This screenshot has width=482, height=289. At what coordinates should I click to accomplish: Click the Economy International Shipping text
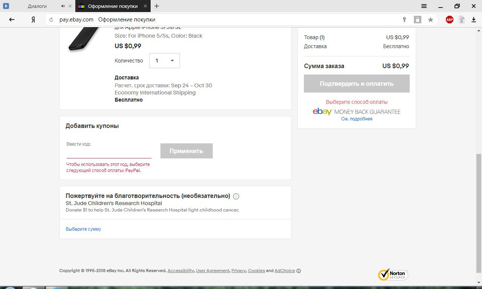pyautogui.click(x=155, y=93)
